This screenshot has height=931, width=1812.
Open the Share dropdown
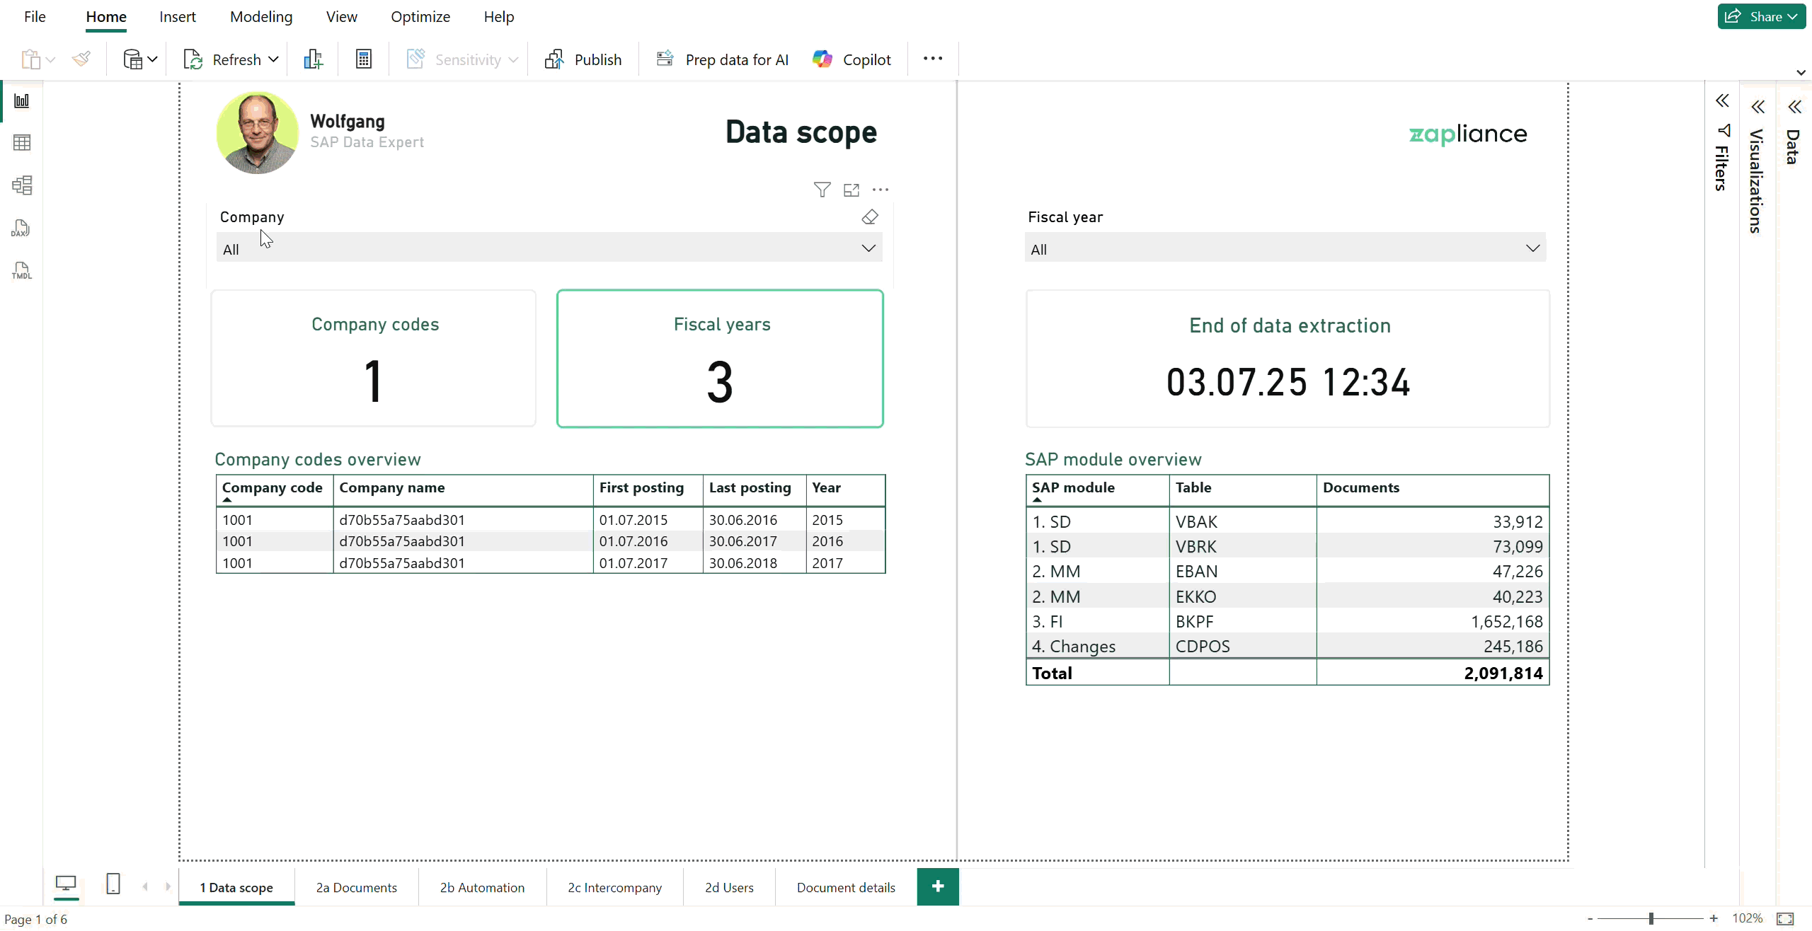(x=1762, y=16)
